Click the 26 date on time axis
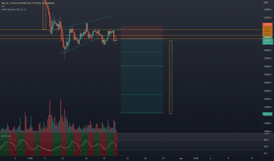 pyautogui.click(x=146, y=158)
